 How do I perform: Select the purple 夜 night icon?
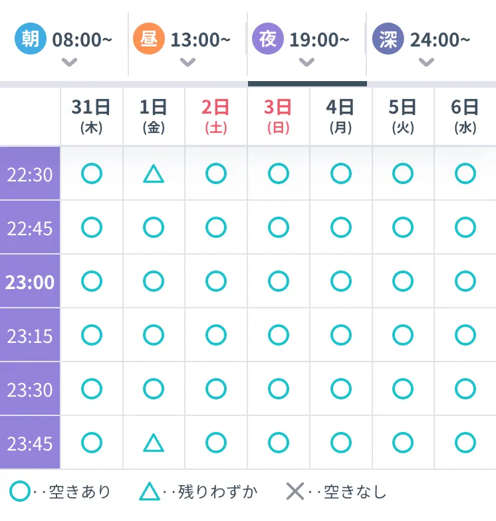267,39
